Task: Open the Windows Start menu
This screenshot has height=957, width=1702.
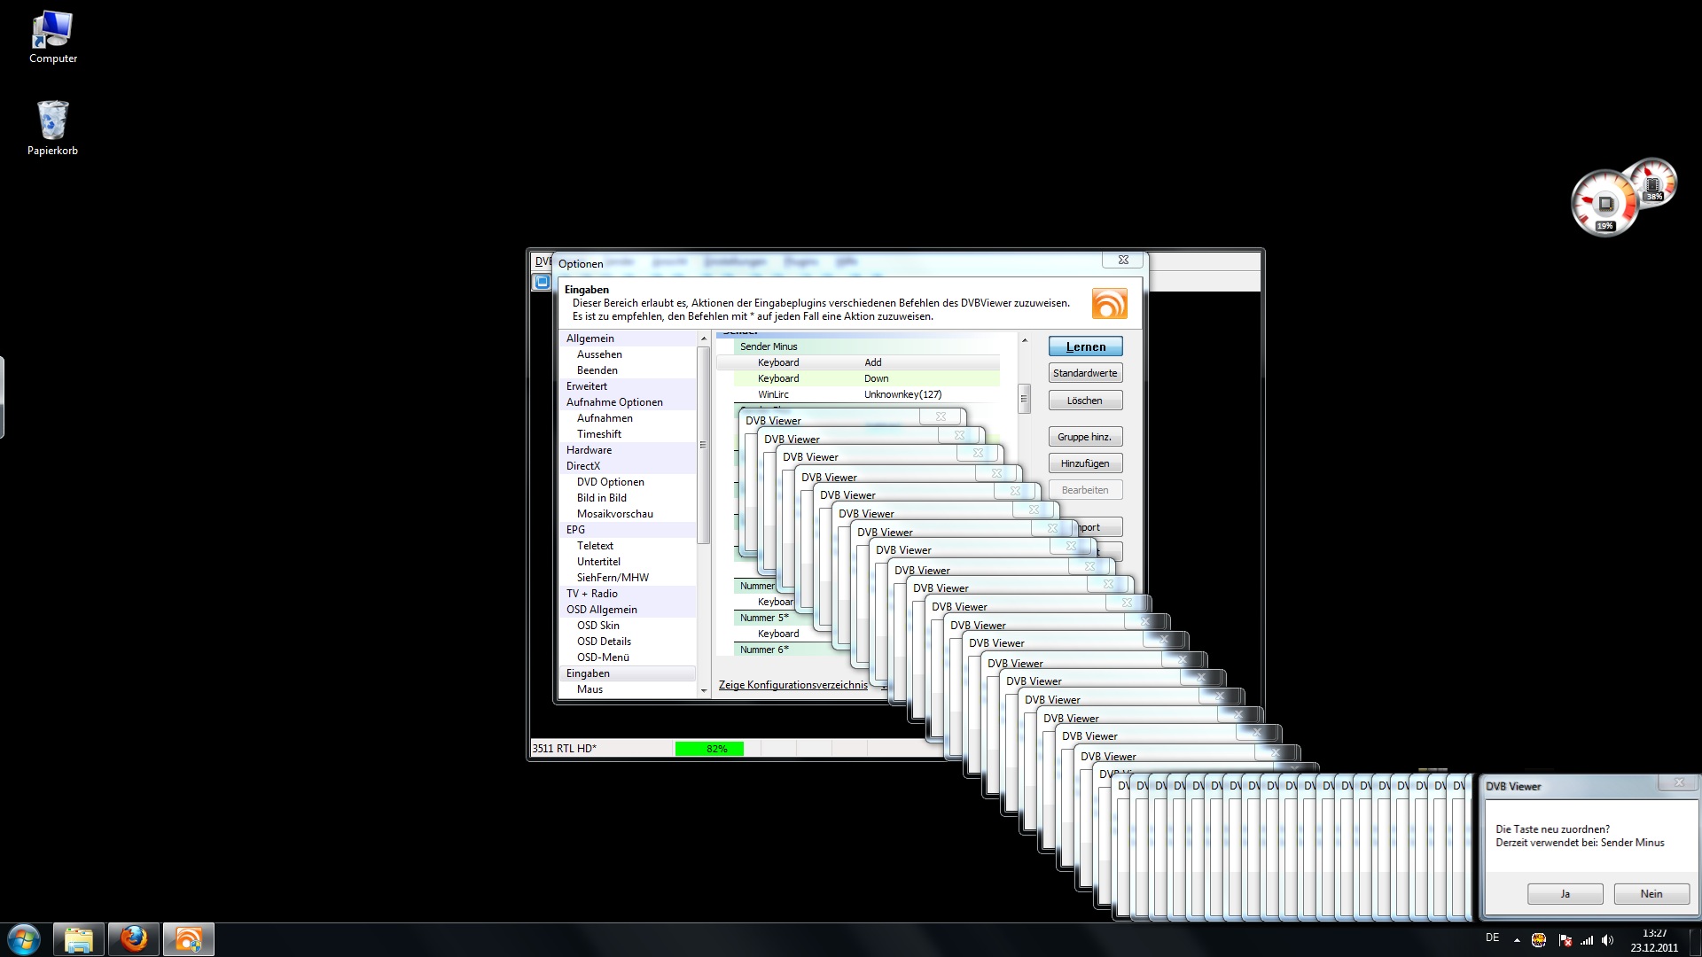Action: [24, 939]
